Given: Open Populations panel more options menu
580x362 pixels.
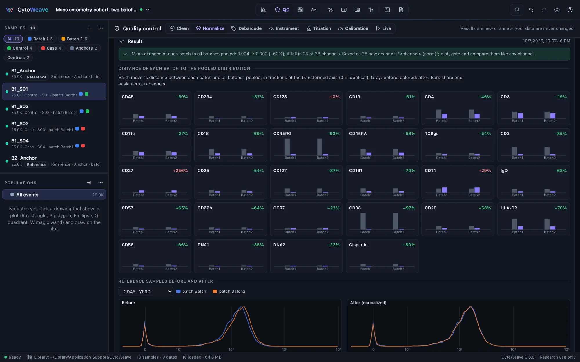Looking at the screenshot, I should click(x=101, y=183).
